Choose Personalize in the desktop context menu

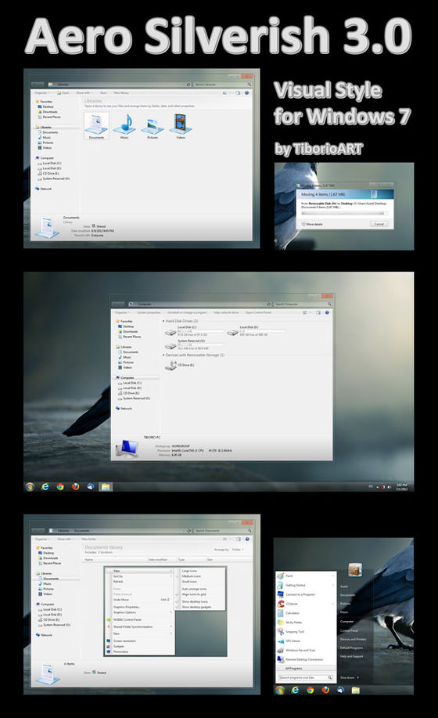click(120, 651)
